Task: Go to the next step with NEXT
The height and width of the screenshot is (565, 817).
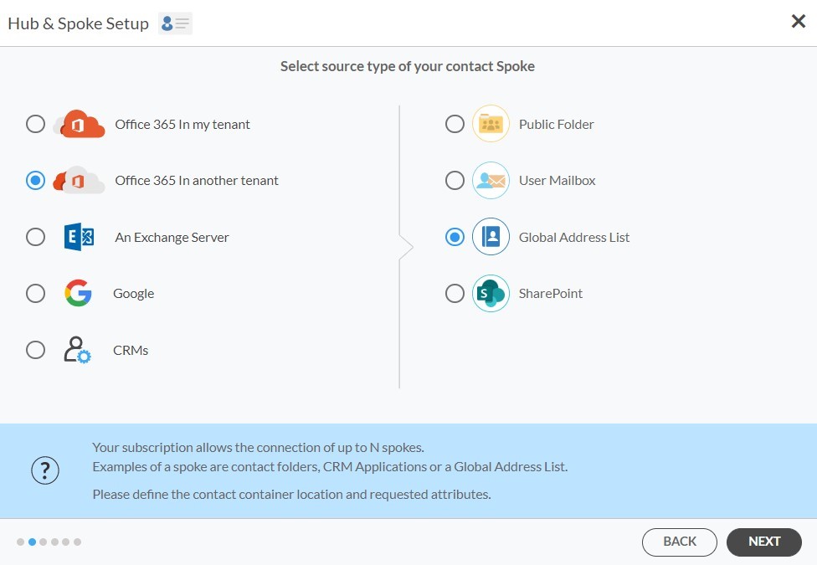Action: tap(764, 542)
